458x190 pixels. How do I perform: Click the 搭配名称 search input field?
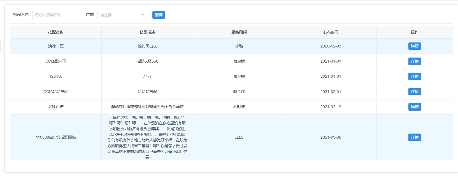pyautogui.click(x=54, y=15)
